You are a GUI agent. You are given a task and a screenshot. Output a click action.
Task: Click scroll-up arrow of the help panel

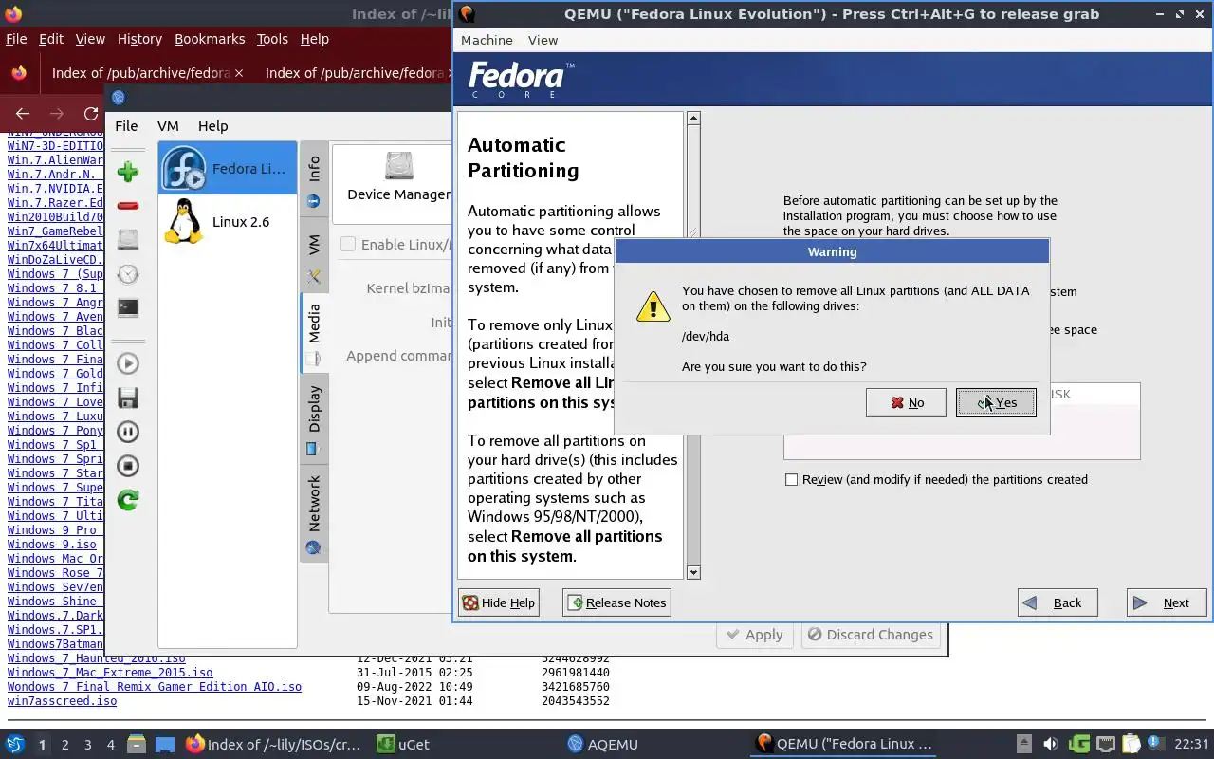tap(693, 119)
